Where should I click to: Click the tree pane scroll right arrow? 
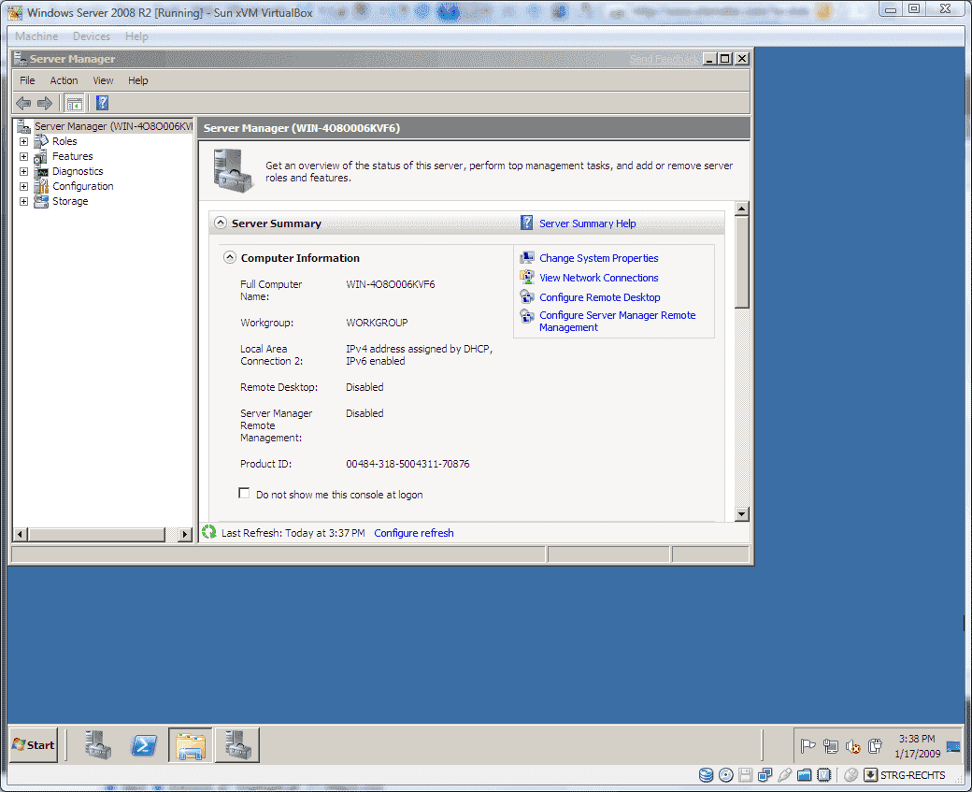[185, 534]
